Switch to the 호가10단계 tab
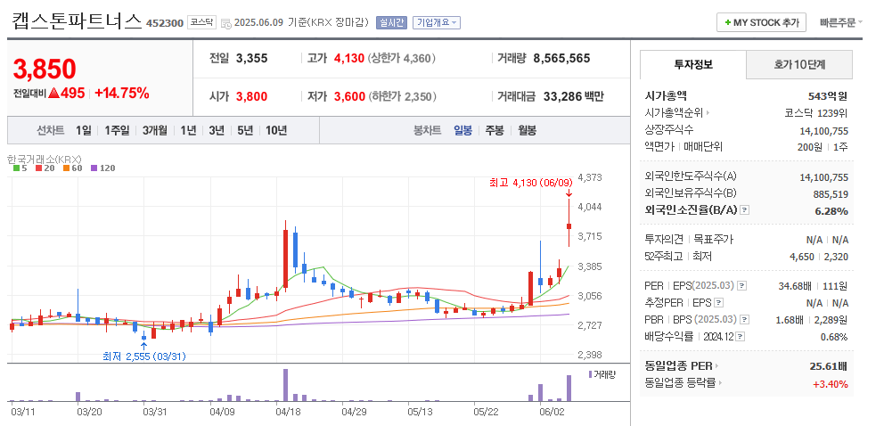Image resolution: width=884 pixels, height=426 pixels. click(798, 65)
